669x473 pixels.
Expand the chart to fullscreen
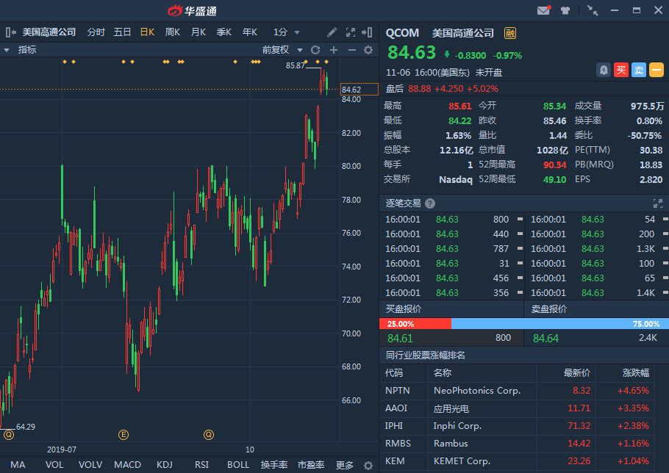point(351,32)
